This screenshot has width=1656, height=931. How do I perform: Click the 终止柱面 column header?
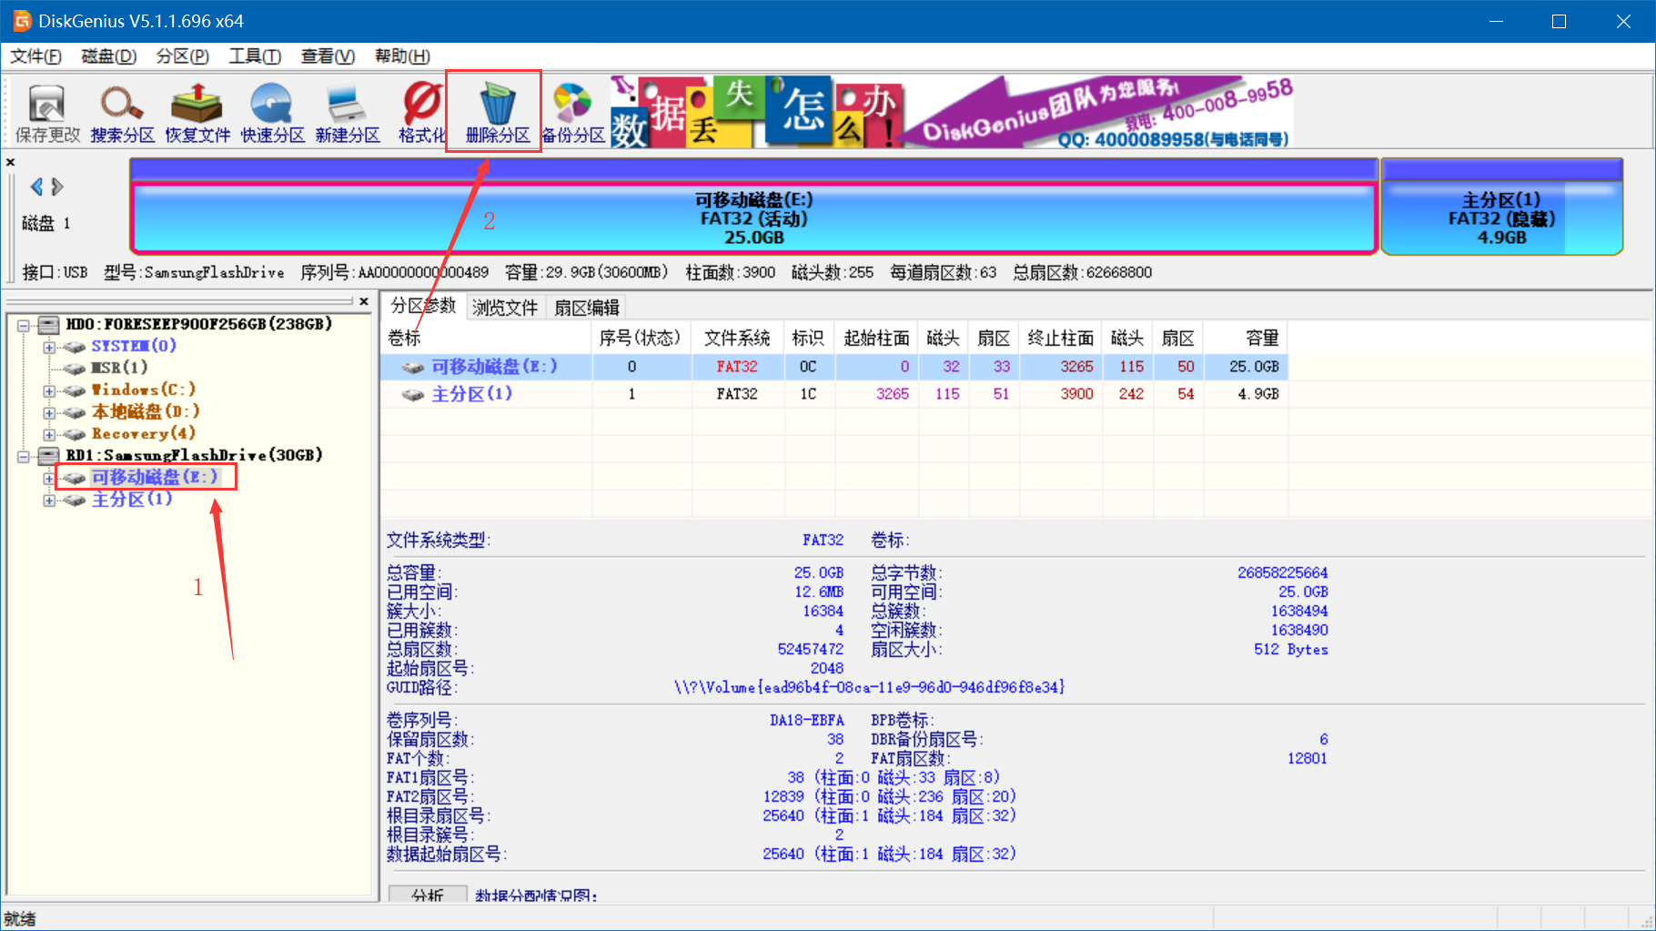tap(1060, 339)
